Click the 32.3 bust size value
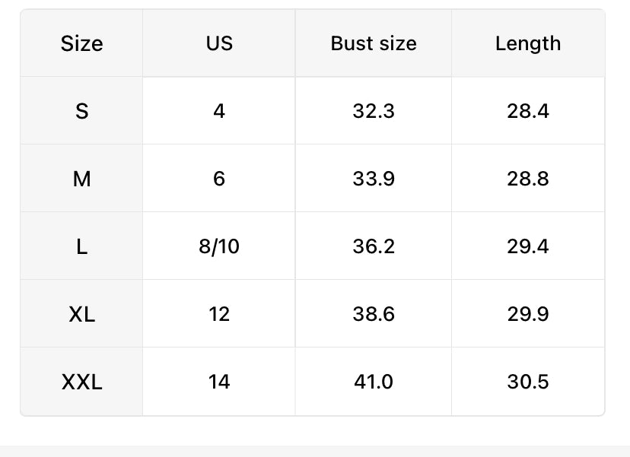Image resolution: width=630 pixels, height=457 pixels. tap(374, 111)
